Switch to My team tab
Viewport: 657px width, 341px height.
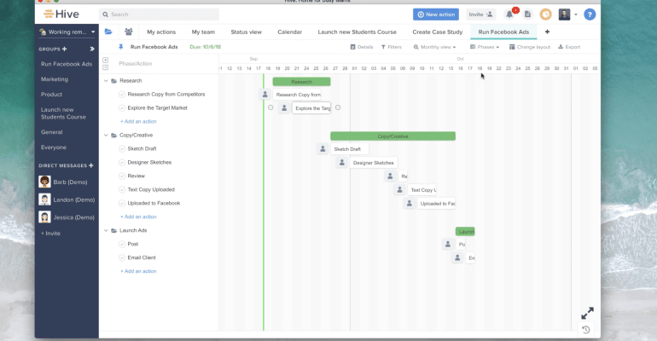[203, 32]
